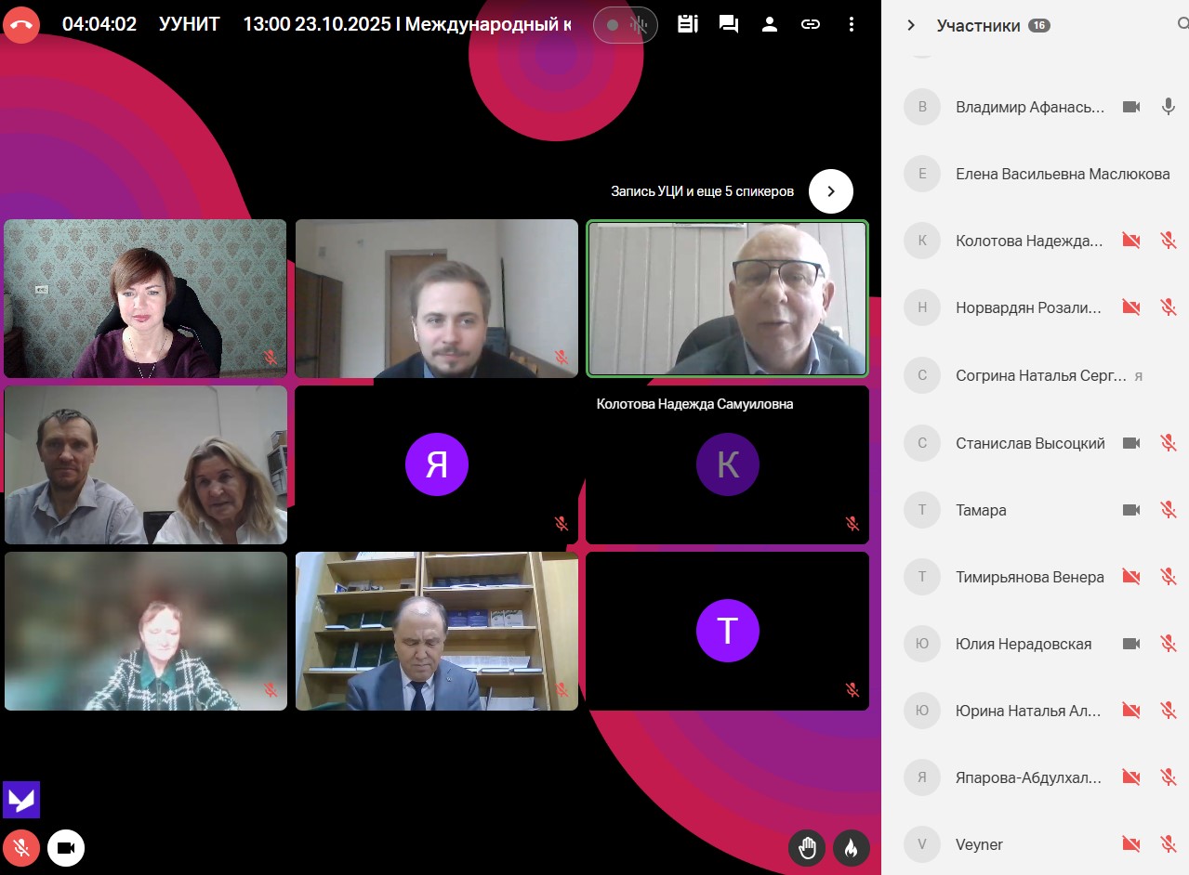Select the active speaker video with glasses
The width and height of the screenshot is (1189, 875).
(727, 298)
